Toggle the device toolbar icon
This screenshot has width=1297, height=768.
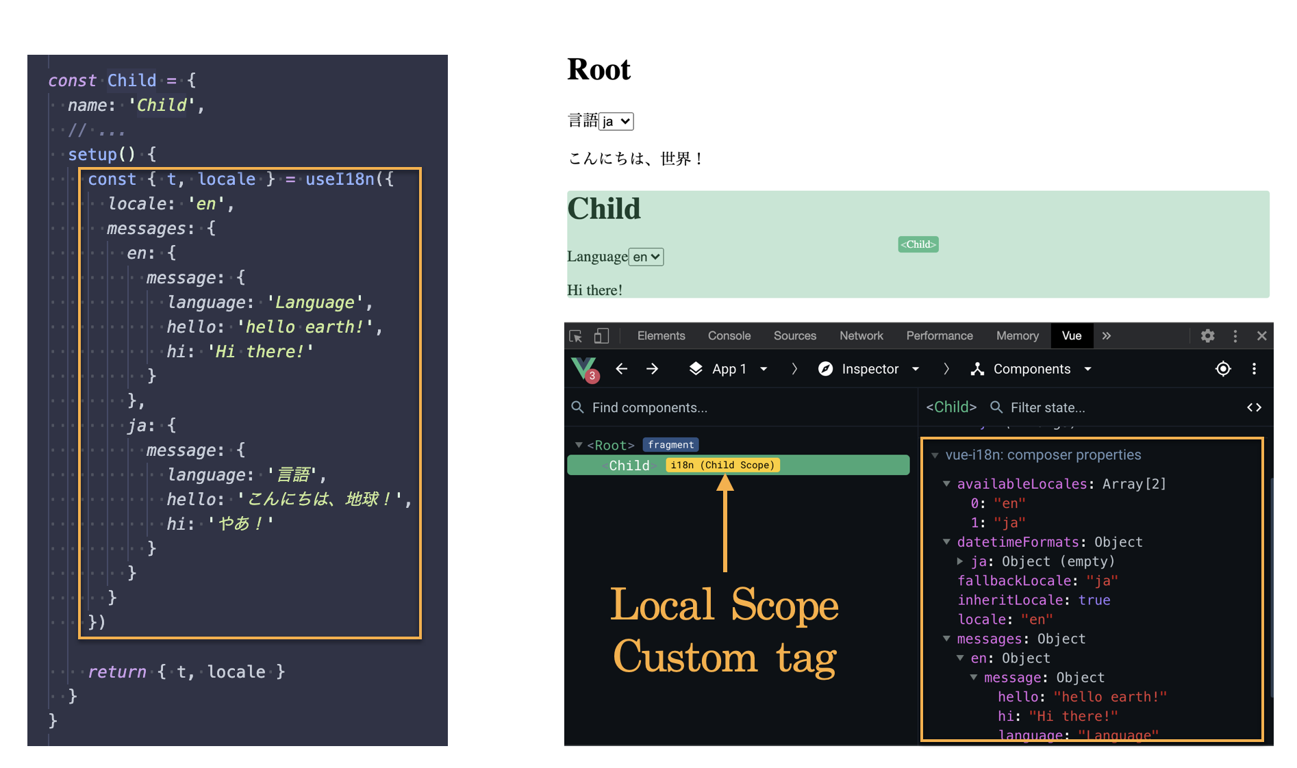click(x=601, y=336)
